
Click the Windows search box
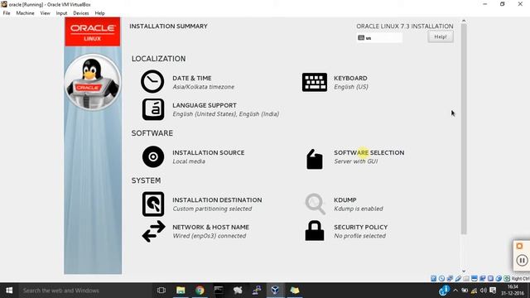pos(84,291)
